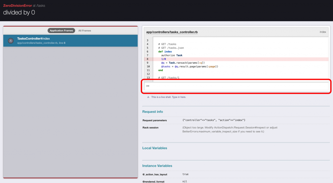Viewport: 333px width, 183px height.
Task: Click the 'nil' value of @rendered_format
Action: point(185,181)
